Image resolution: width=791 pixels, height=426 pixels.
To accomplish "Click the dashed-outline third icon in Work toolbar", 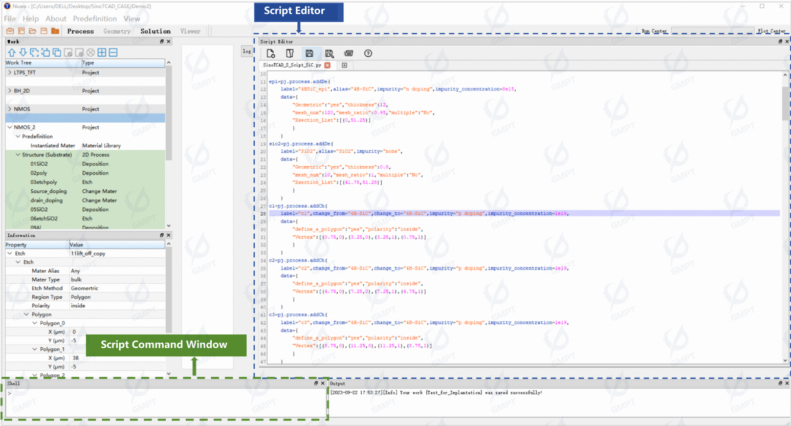I will click(34, 53).
